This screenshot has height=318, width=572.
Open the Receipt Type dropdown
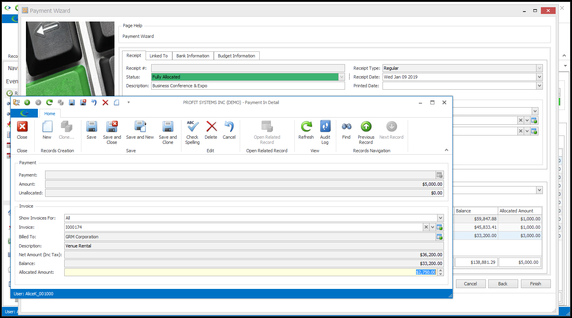pyautogui.click(x=539, y=68)
